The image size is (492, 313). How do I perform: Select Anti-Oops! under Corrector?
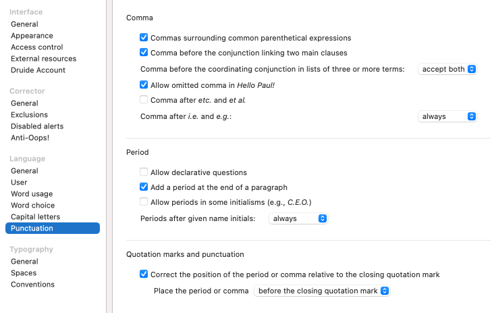30,138
